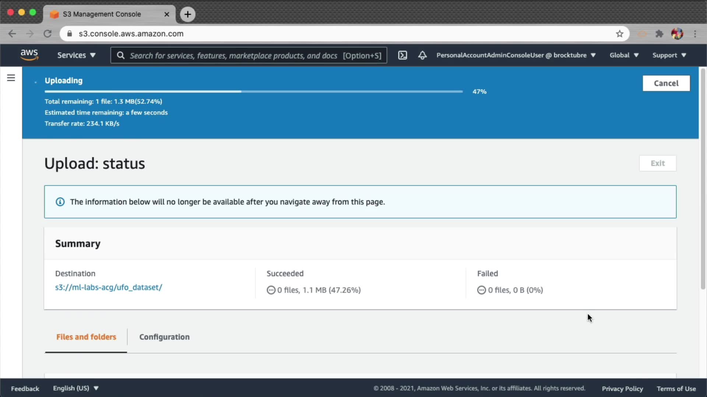Screen dimensions: 707x397
Task: Open s3://ml-labs-acg/ufo_dataset/ destination link
Action: [109, 287]
